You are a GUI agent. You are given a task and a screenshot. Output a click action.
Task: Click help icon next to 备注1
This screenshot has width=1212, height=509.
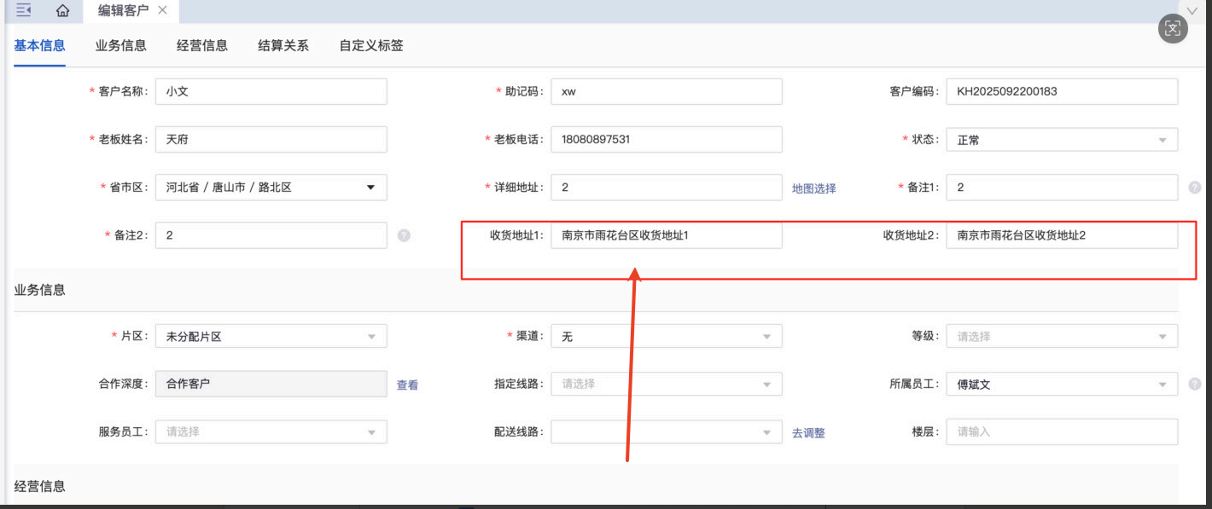(x=1195, y=187)
